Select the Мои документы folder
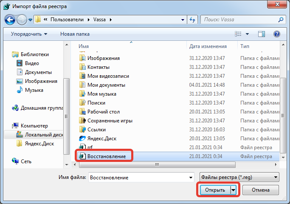This screenshot has width=290, height=204. 106,85
